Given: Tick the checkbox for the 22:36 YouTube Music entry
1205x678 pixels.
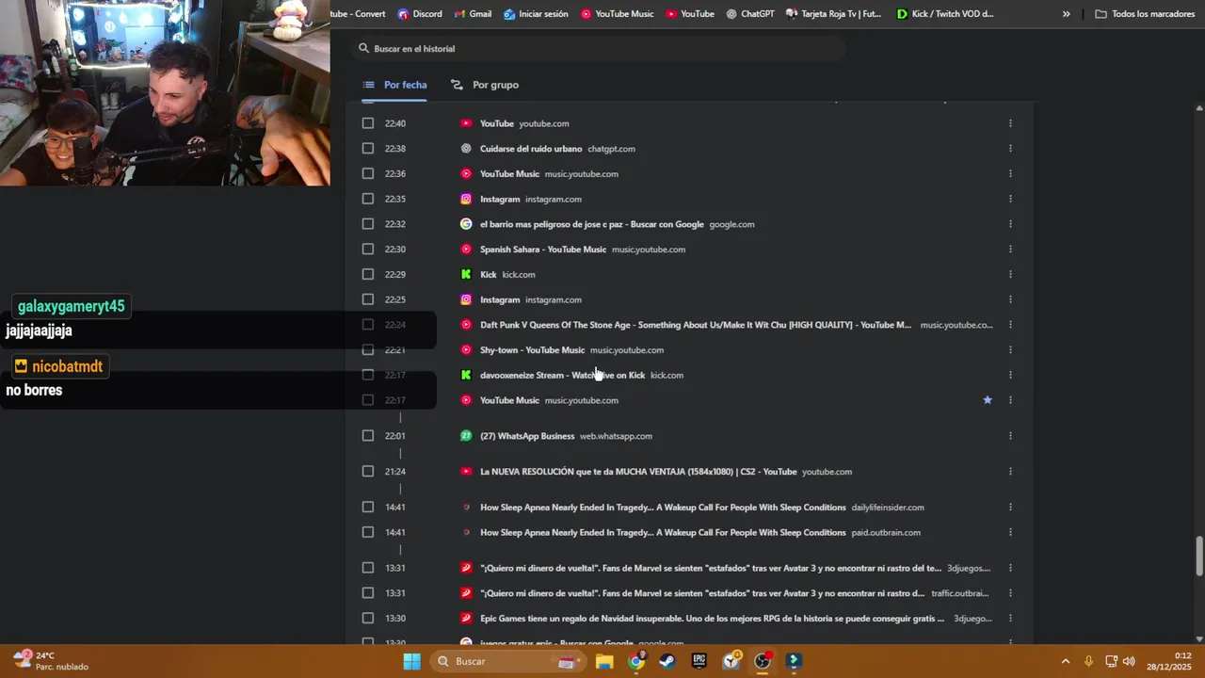Looking at the screenshot, I should (368, 173).
